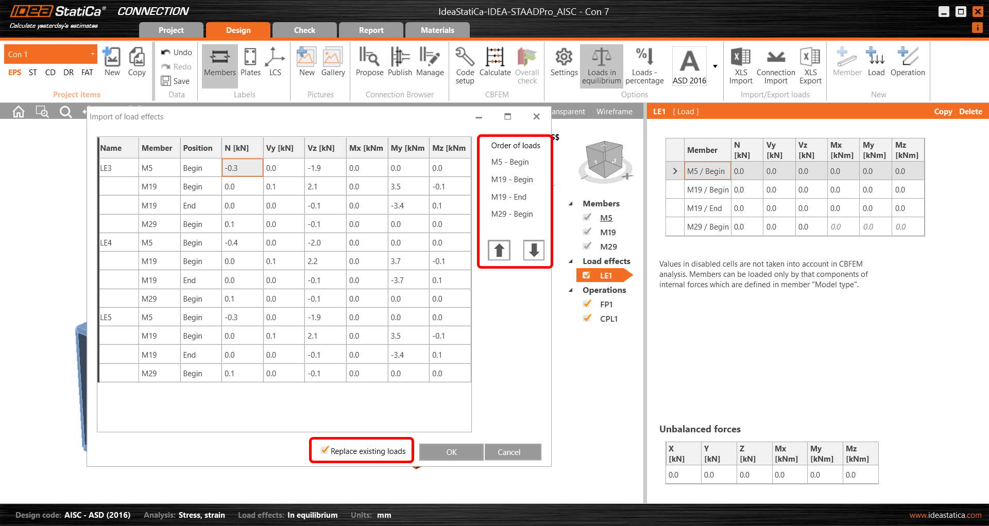Select the N value cell for LE3 M5
The image size is (989, 526).
242,168
